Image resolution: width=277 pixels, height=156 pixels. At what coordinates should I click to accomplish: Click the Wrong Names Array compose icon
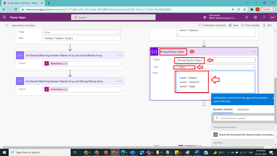20,81
